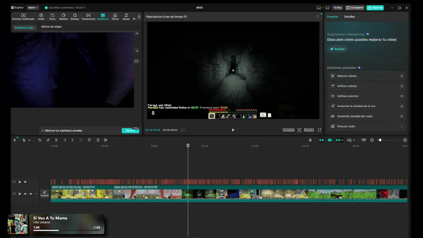The width and height of the screenshot is (423, 238).
Task: Open the keyboard shortcuts icon in title bar
Action: pyautogui.click(x=327, y=8)
